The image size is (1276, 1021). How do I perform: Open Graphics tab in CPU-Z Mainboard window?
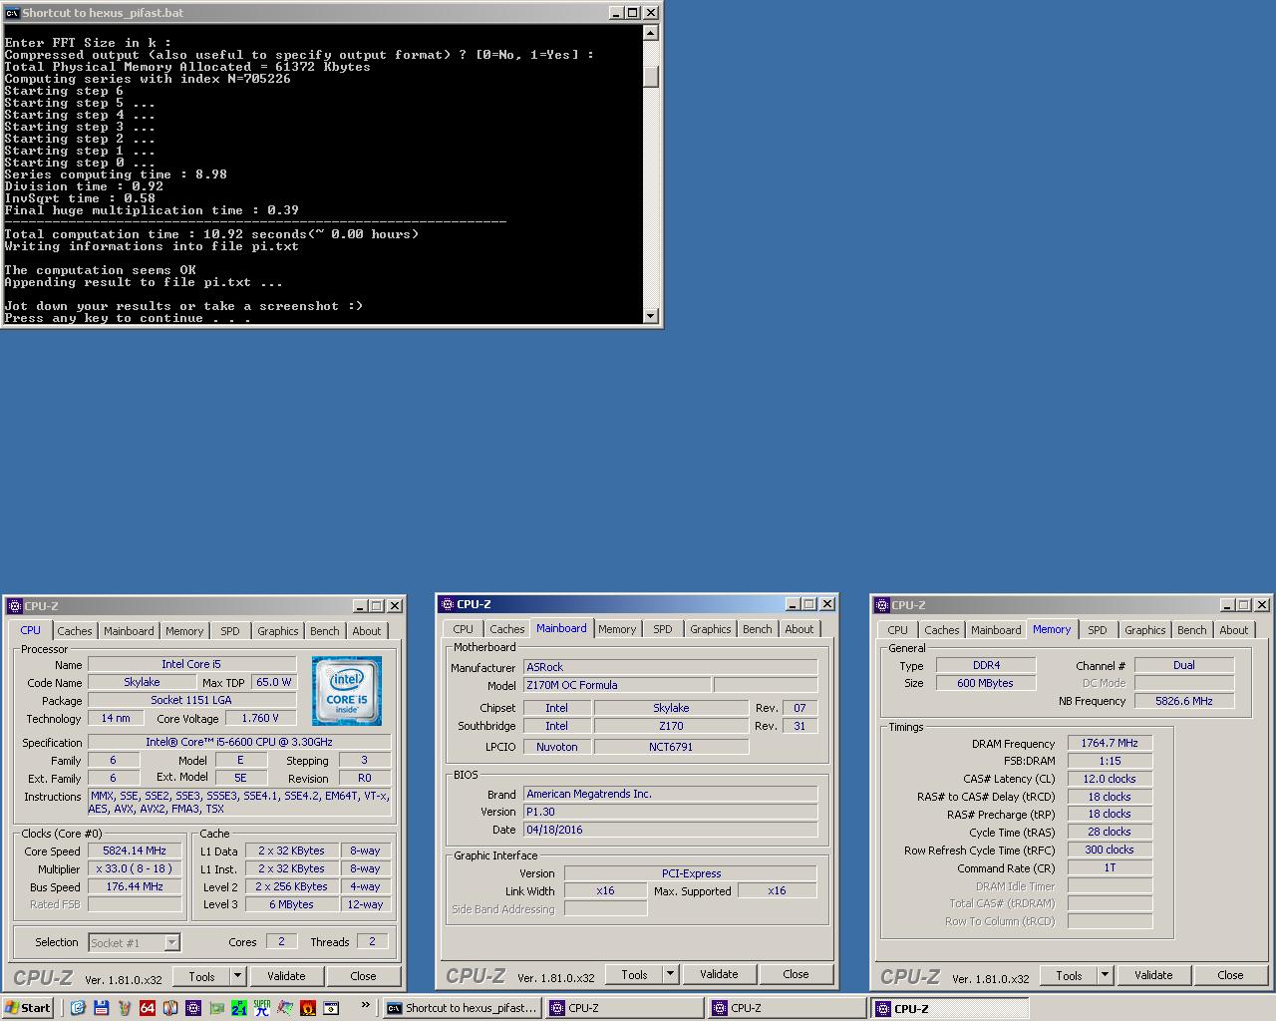coord(711,629)
